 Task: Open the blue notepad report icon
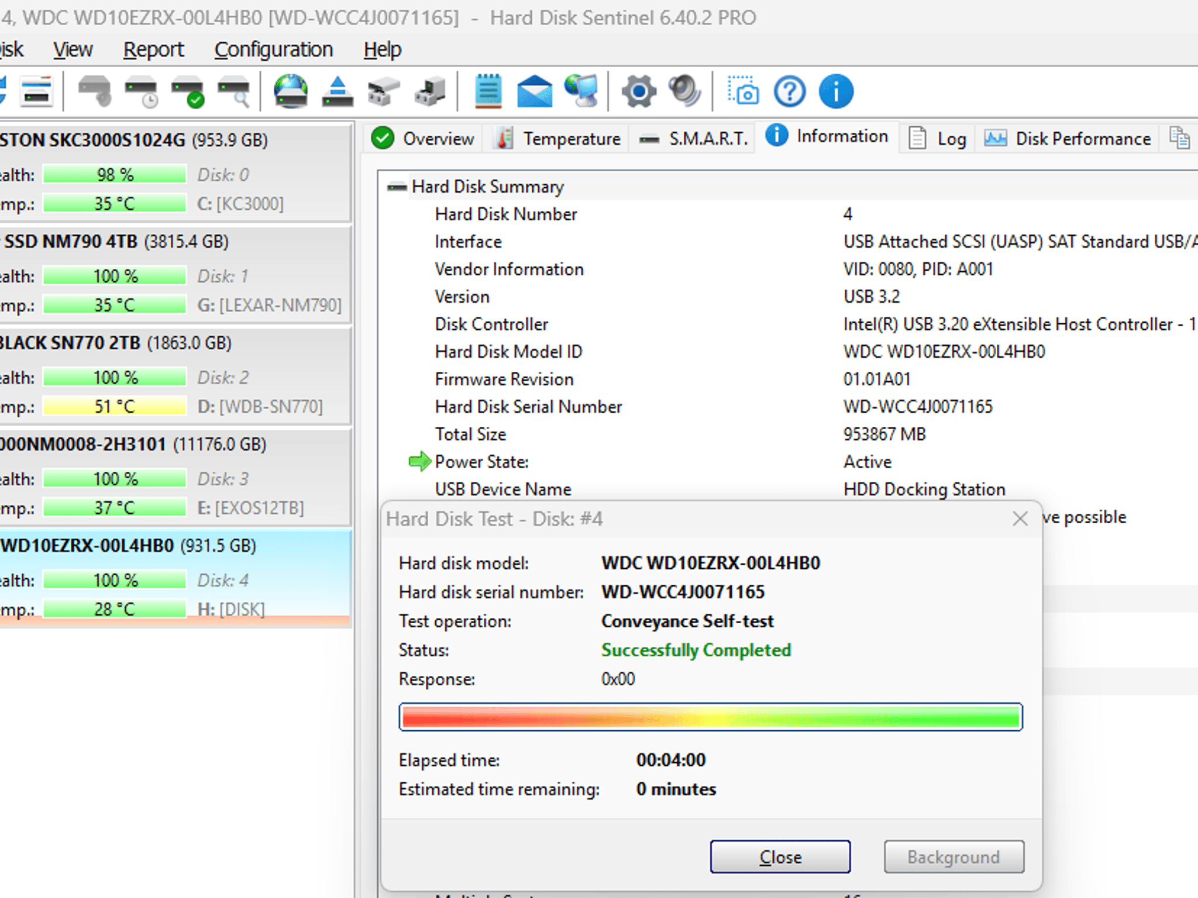pos(488,92)
